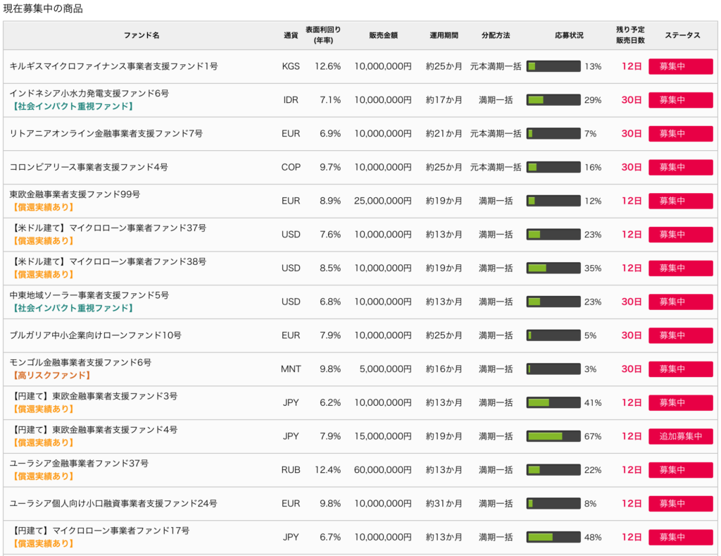The image size is (721, 556).
Task: Click the IDR currency cell
Action: 291,100
